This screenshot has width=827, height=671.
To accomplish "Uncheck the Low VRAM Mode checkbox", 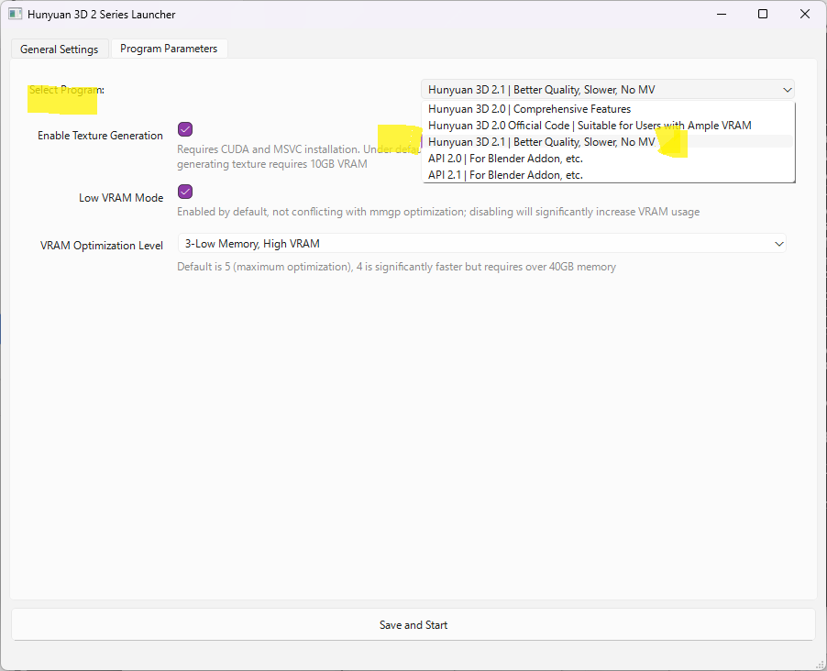I will (185, 192).
